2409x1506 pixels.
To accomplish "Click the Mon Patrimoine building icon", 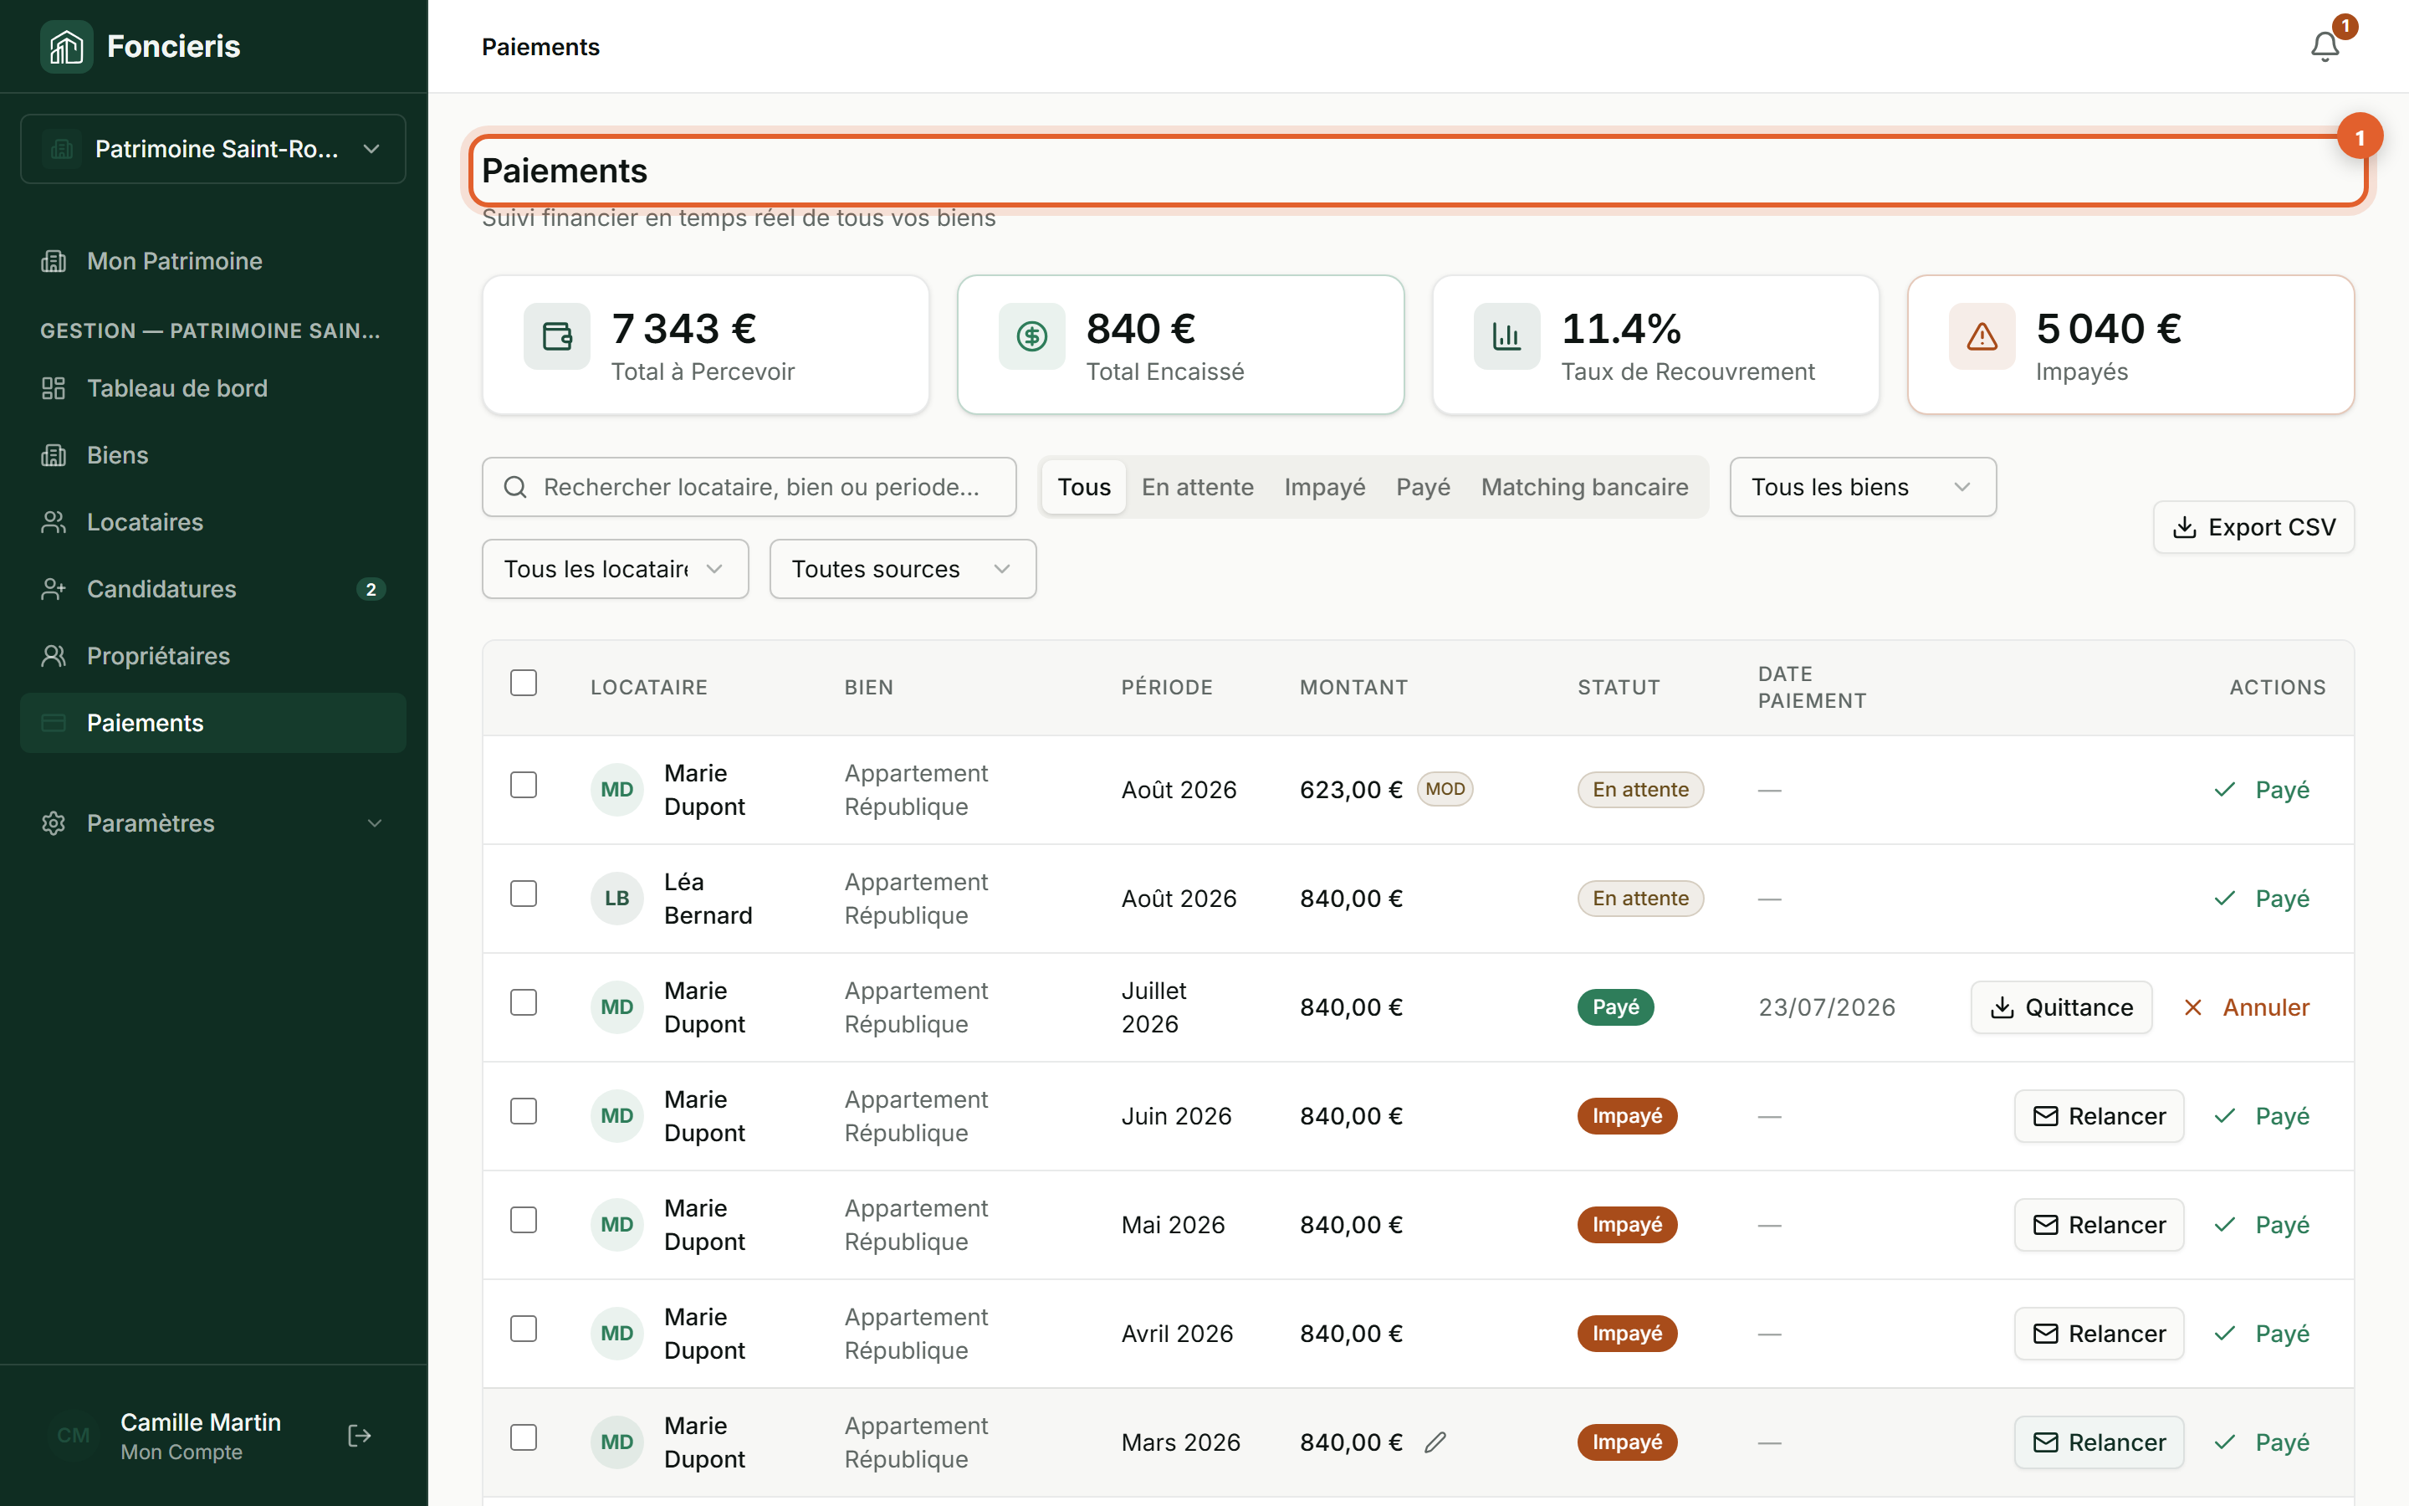I will (x=54, y=261).
